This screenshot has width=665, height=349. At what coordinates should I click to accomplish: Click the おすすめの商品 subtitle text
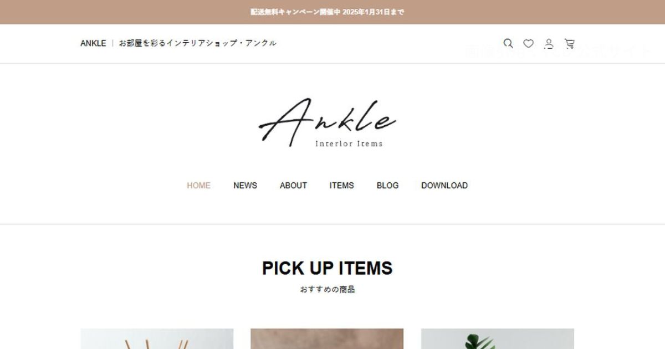pyautogui.click(x=328, y=289)
